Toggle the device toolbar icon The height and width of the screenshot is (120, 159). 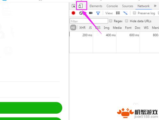click(x=80, y=6)
